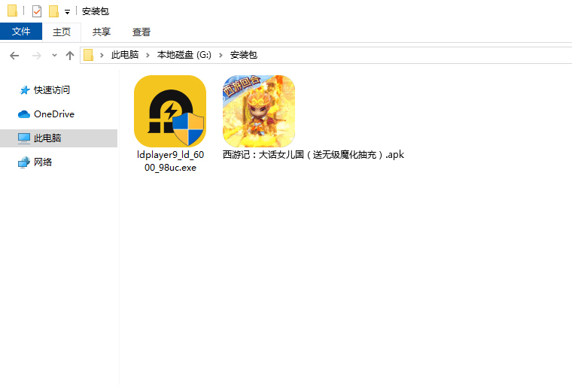Click the ldplayer9_ld_6000_98uc.exe file name
The image size is (572, 385).
pos(170,161)
